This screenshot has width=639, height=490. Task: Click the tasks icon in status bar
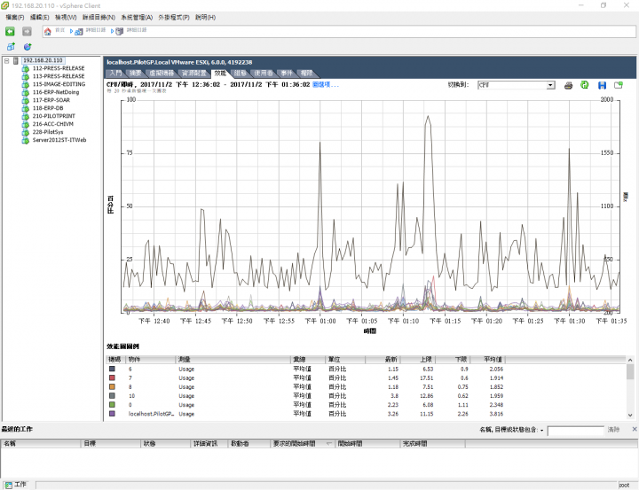tap(8, 485)
